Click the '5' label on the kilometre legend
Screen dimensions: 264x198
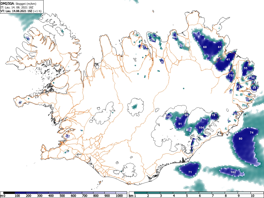tap(187, 196)
